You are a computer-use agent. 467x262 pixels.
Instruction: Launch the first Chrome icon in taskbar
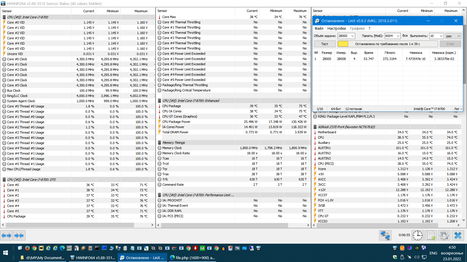pyautogui.click(x=34, y=248)
